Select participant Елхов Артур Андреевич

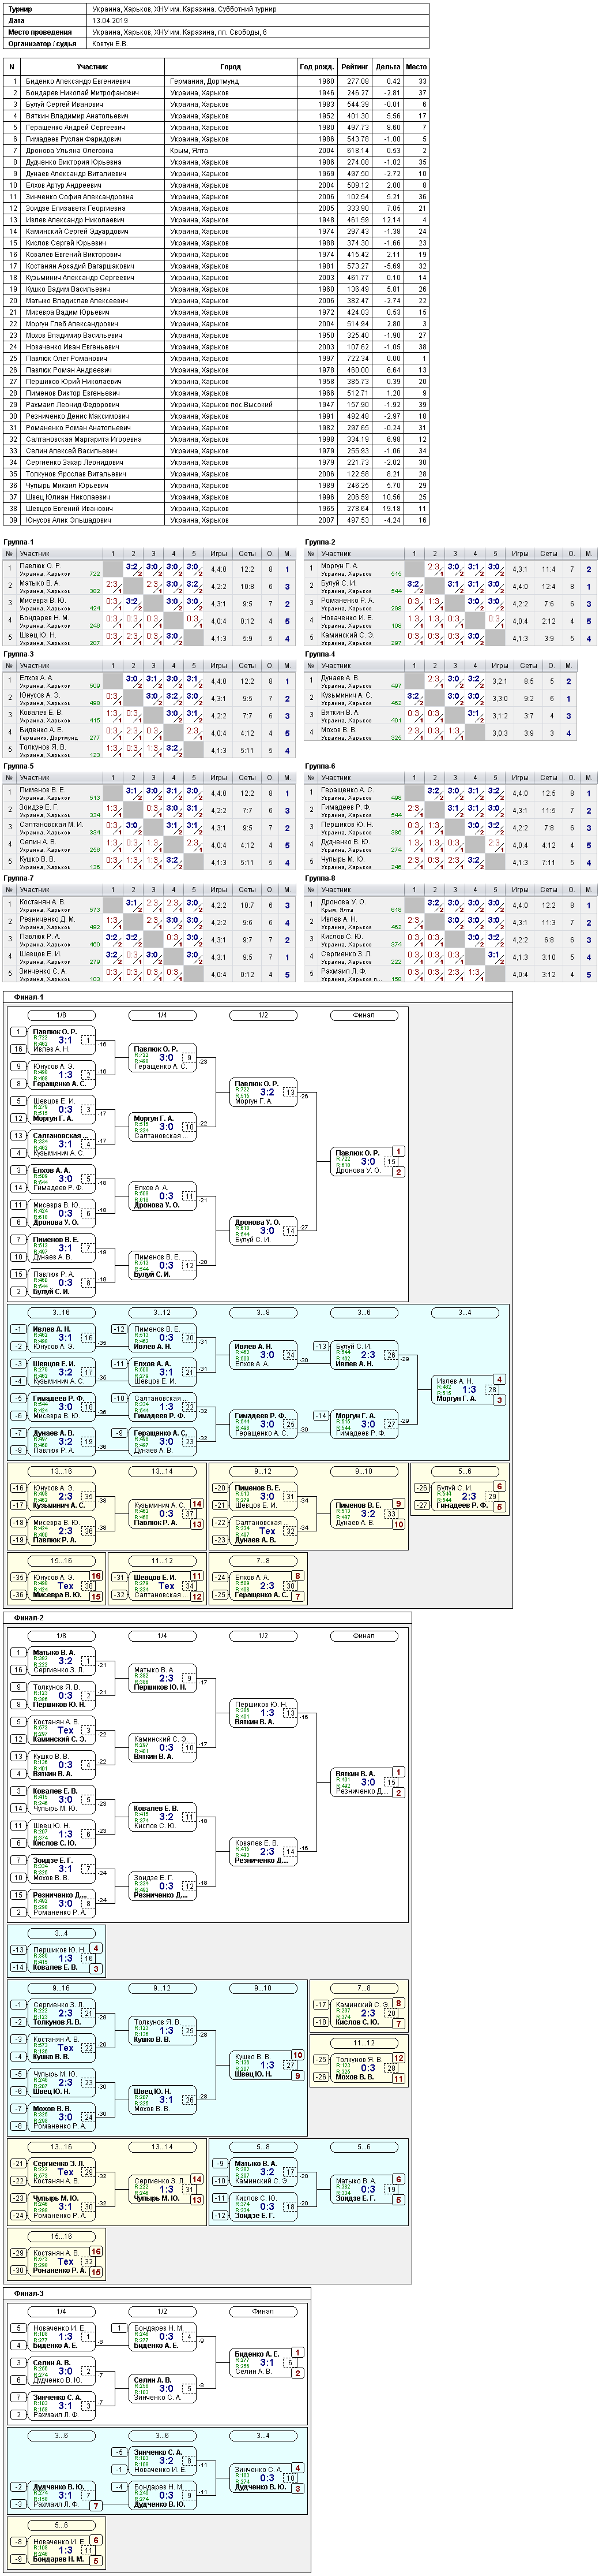coord(63,185)
